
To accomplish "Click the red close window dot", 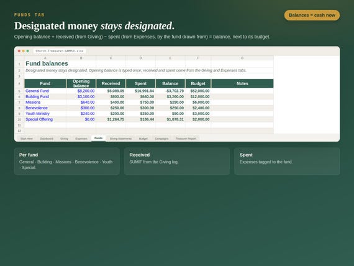I will [19, 51].
